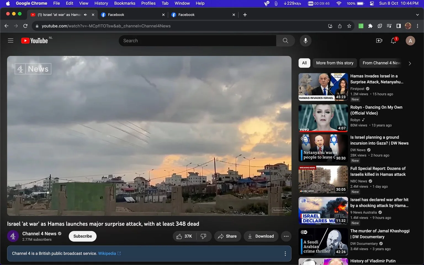Screen dimensions: 424x265
Task: Click the search magnifier button
Action: pyautogui.click(x=285, y=41)
